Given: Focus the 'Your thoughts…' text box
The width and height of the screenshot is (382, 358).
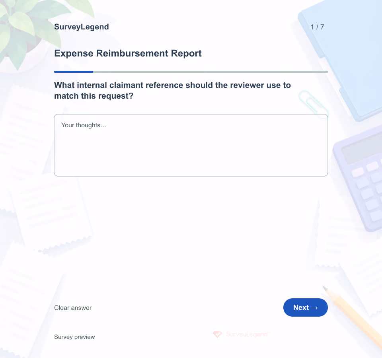Looking at the screenshot, I should pos(191,145).
